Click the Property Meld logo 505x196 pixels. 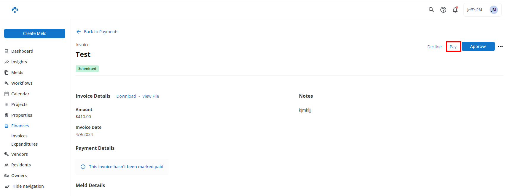(15, 10)
